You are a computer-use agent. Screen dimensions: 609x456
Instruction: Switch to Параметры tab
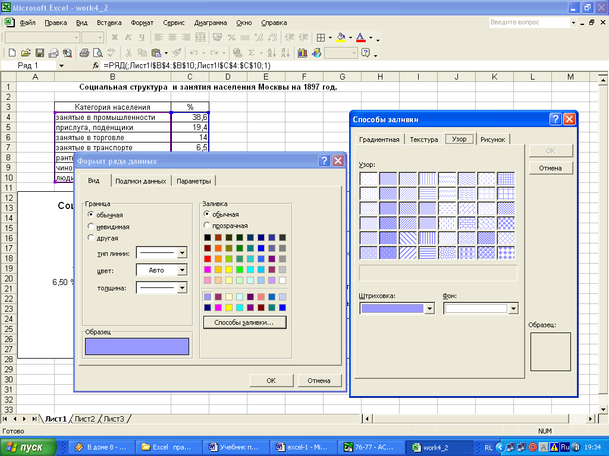tap(193, 181)
